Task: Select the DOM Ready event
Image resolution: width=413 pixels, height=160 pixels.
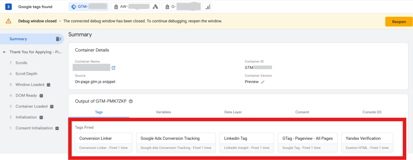Action: [26, 96]
